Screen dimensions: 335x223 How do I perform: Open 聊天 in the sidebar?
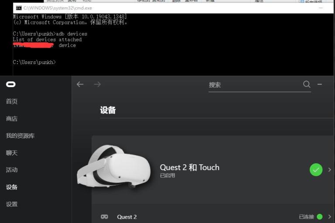[12, 153]
